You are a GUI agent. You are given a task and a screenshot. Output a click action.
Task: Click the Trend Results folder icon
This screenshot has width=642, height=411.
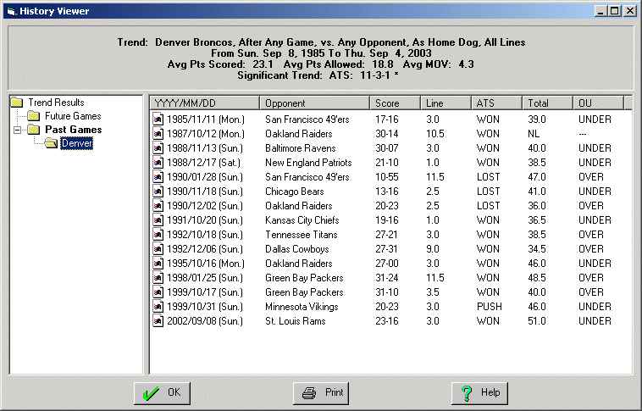tap(17, 102)
